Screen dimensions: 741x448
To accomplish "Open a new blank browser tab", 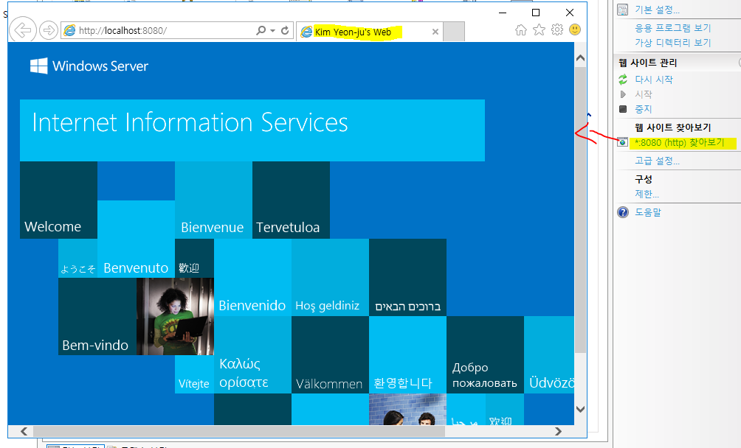I will 454,31.
